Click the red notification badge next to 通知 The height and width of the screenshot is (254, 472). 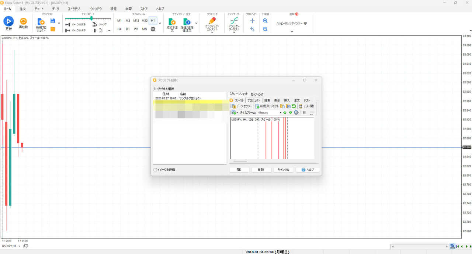pyautogui.click(x=296, y=14)
